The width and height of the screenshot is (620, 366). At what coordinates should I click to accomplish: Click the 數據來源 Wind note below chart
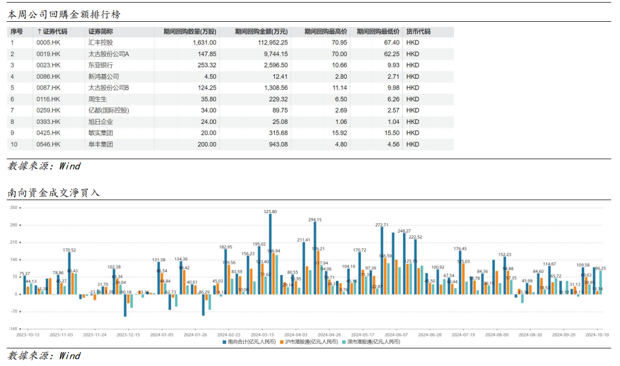[x=44, y=356]
